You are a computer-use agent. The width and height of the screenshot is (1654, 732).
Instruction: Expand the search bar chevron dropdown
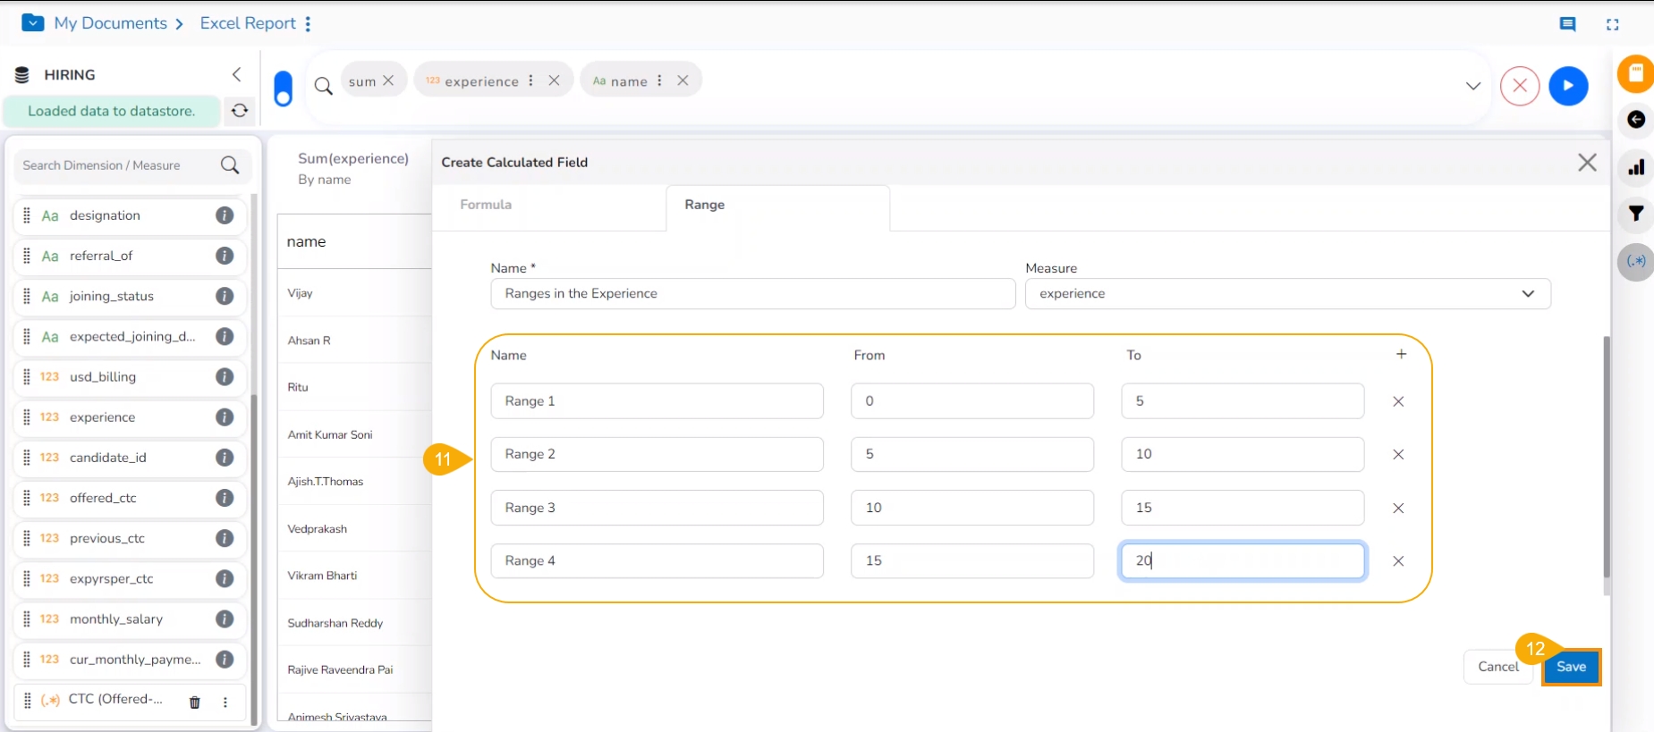click(1472, 86)
